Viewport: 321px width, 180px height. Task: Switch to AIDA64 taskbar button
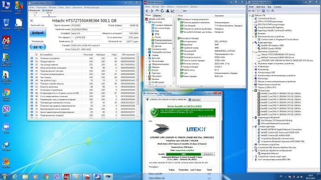pos(67,176)
